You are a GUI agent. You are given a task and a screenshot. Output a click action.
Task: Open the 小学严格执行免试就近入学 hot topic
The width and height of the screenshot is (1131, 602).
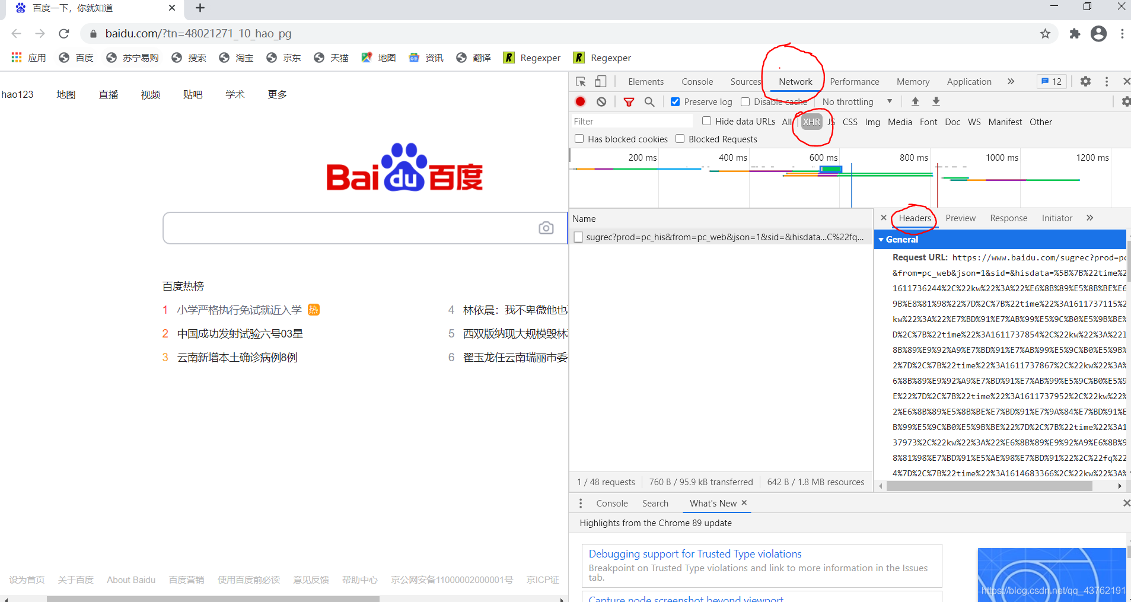pyautogui.click(x=239, y=310)
